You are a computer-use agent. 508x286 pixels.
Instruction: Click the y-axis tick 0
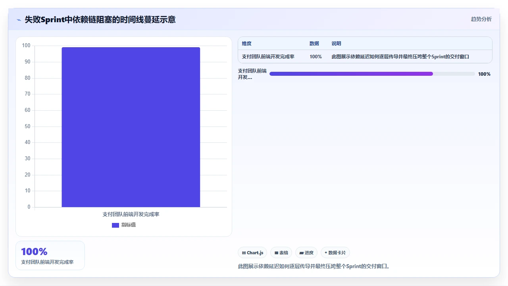(29, 207)
